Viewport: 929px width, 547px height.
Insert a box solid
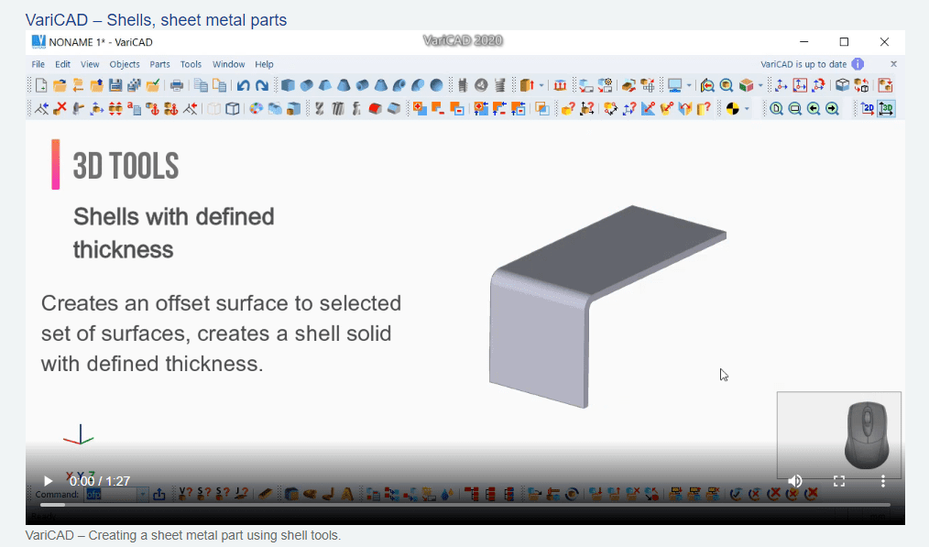[288, 85]
